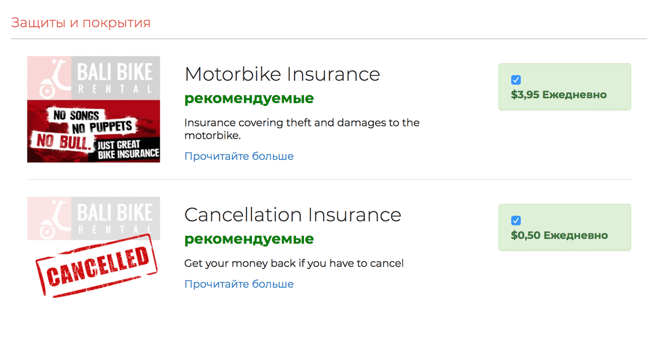This screenshot has height=338, width=656.
Task: Select the Cancellation Insurance heading
Action: coord(292,215)
